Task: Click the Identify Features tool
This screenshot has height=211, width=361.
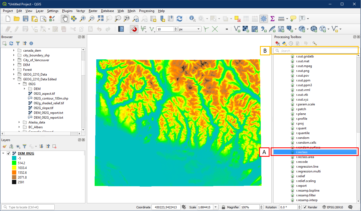Action: pos(192,19)
